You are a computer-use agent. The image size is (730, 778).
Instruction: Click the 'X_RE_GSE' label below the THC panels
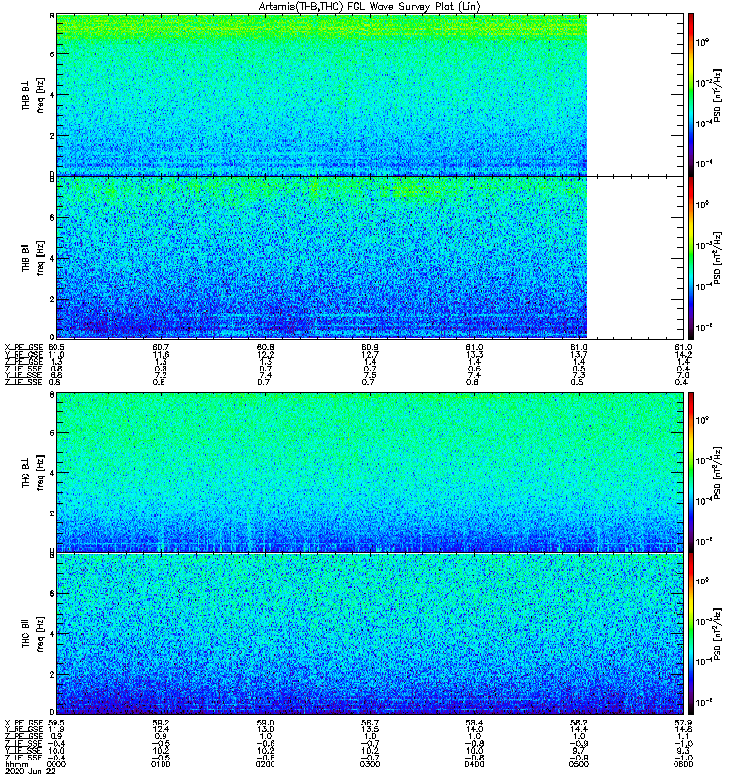[23, 723]
